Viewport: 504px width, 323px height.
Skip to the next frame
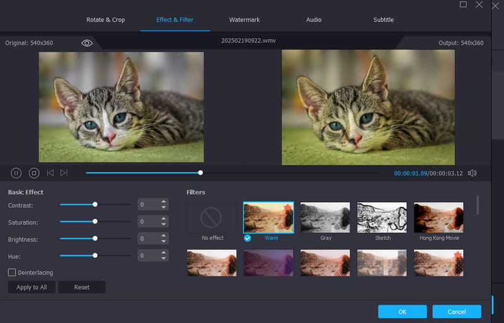(x=64, y=173)
